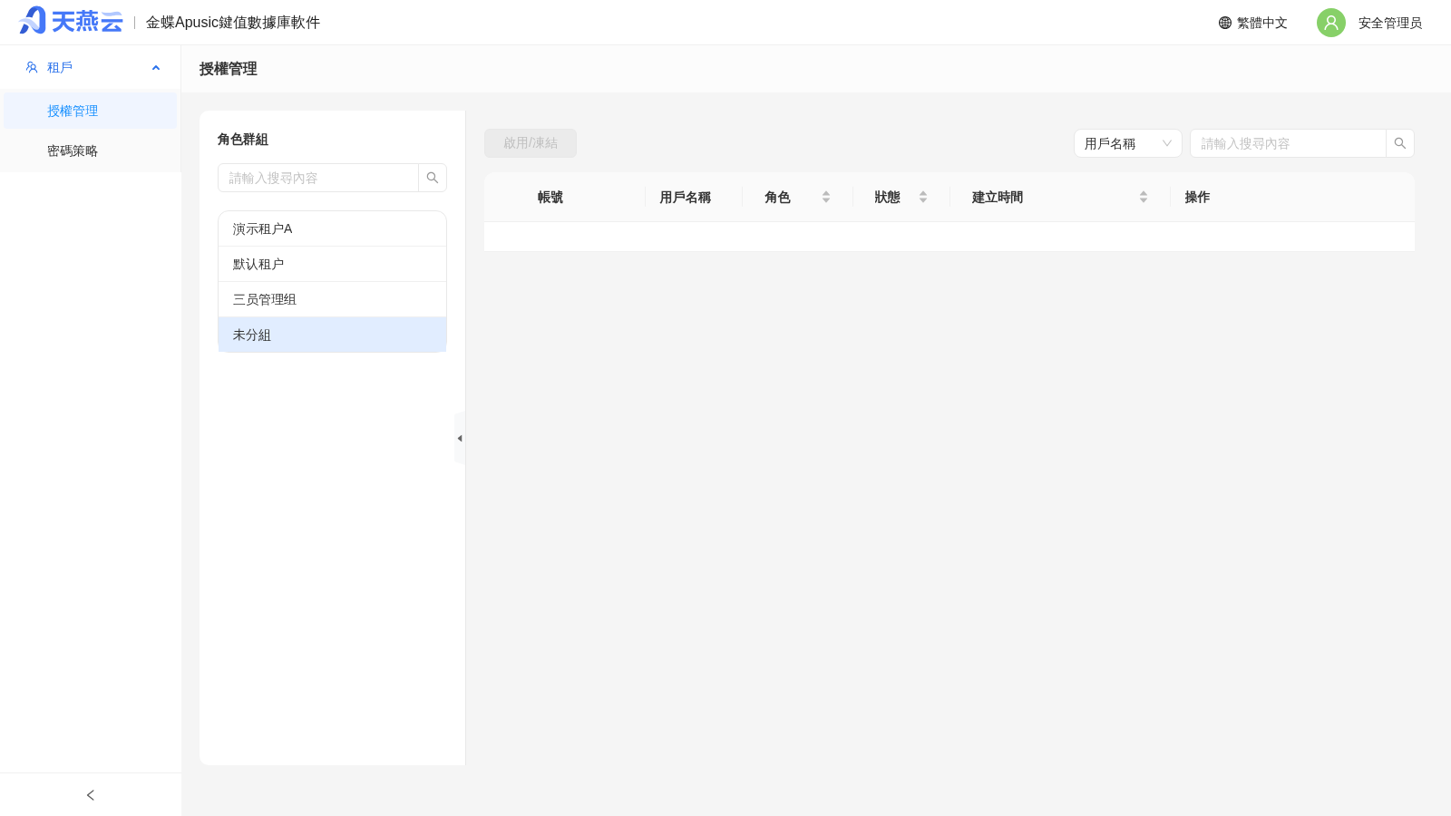The image size is (1451, 816).
Task: Collapse the role group panel arrow
Action: tap(460, 438)
